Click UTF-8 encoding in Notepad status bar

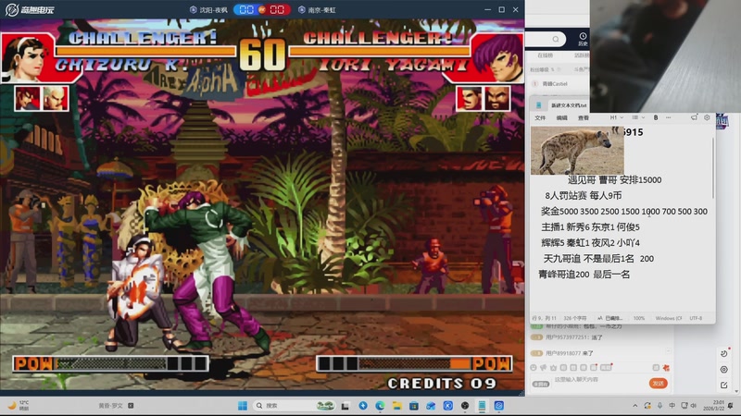pos(696,318)
